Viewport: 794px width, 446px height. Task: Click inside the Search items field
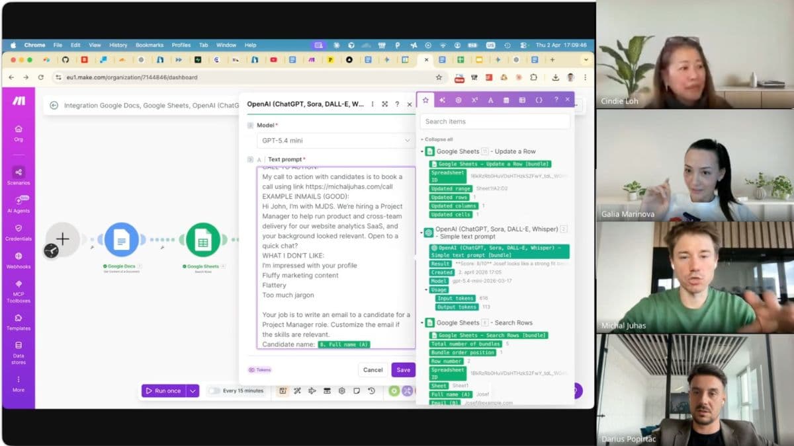[x=494, y=122]
